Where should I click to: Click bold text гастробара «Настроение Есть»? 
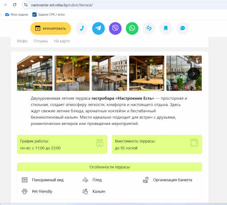pyautogui.click(x=123, y=98)
